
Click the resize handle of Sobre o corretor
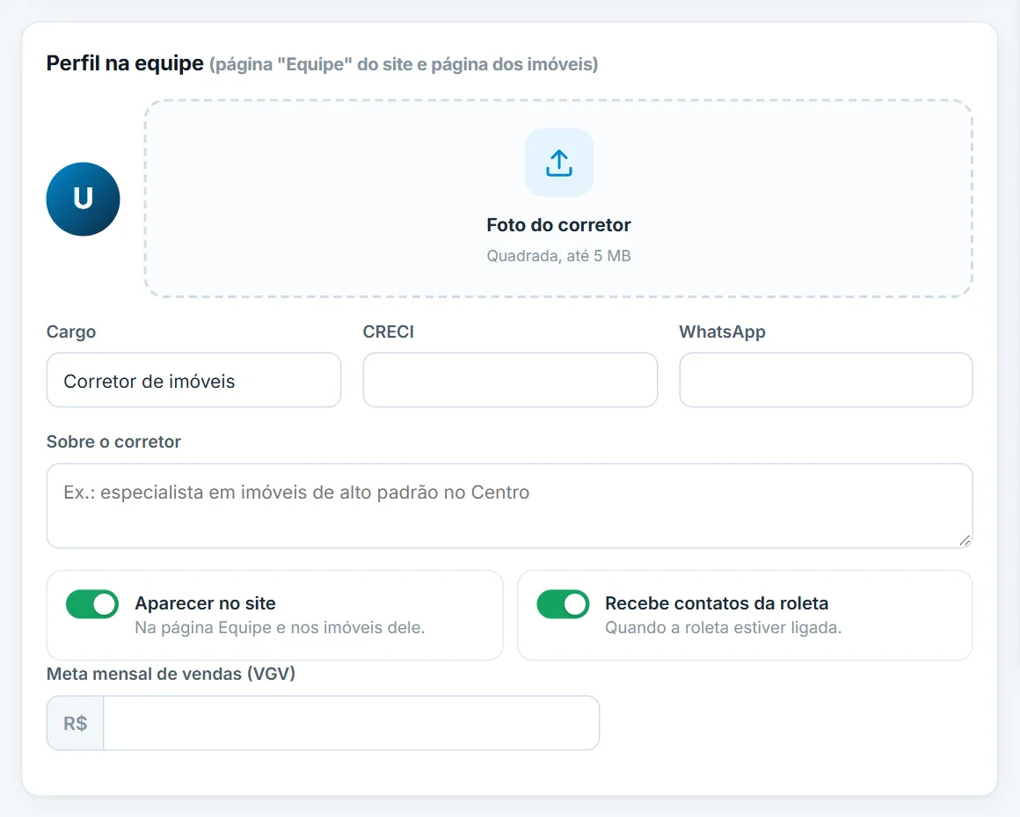tap(965, 541)
